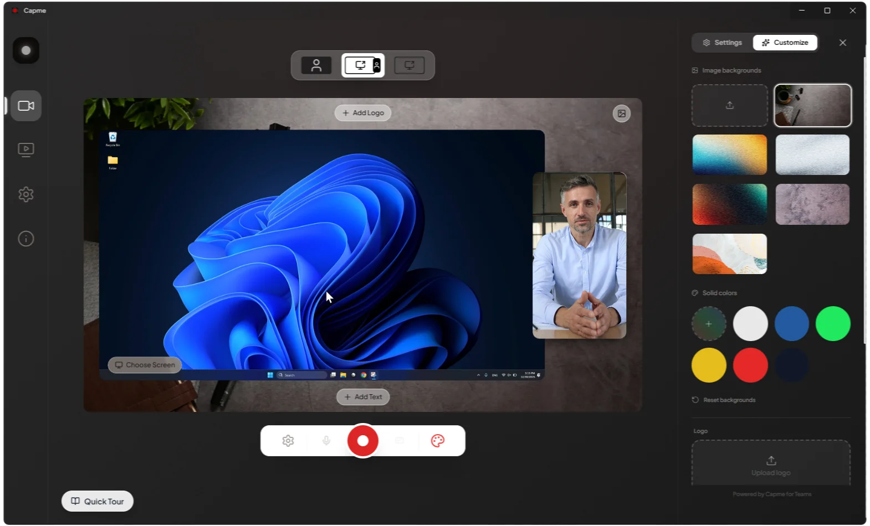This screenshot has width=870, height=526.
Task: Select screen-only recording mode
Action: (410, 65)
